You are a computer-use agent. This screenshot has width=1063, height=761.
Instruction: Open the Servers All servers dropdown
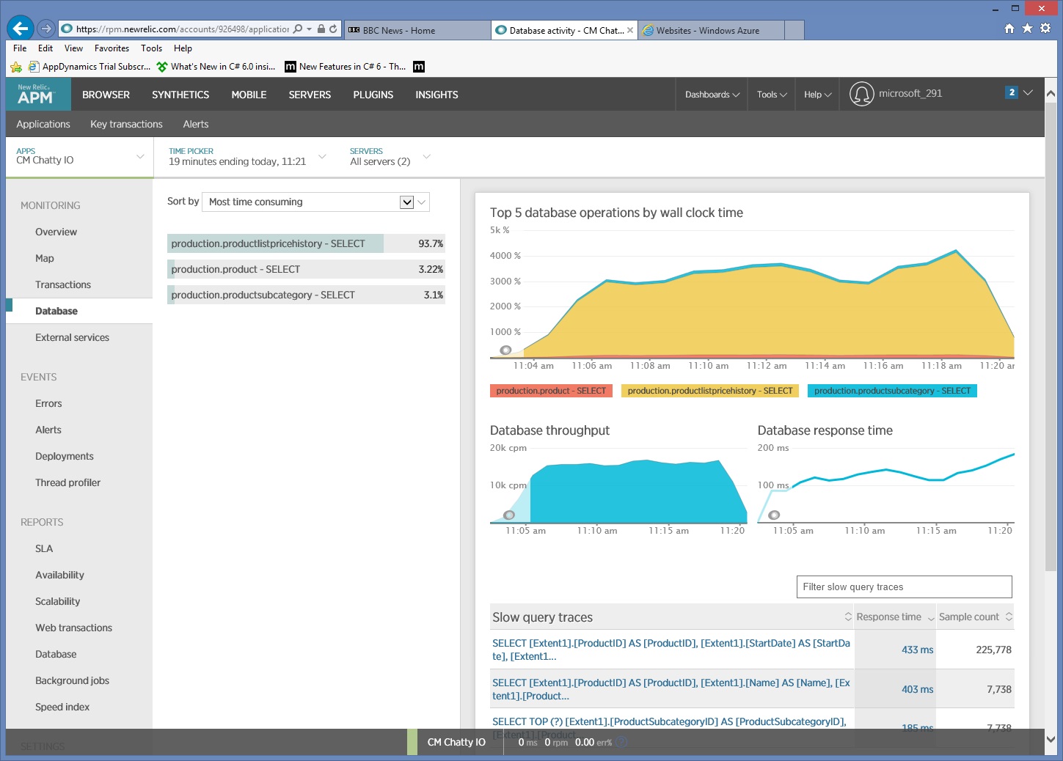point(390,156)
